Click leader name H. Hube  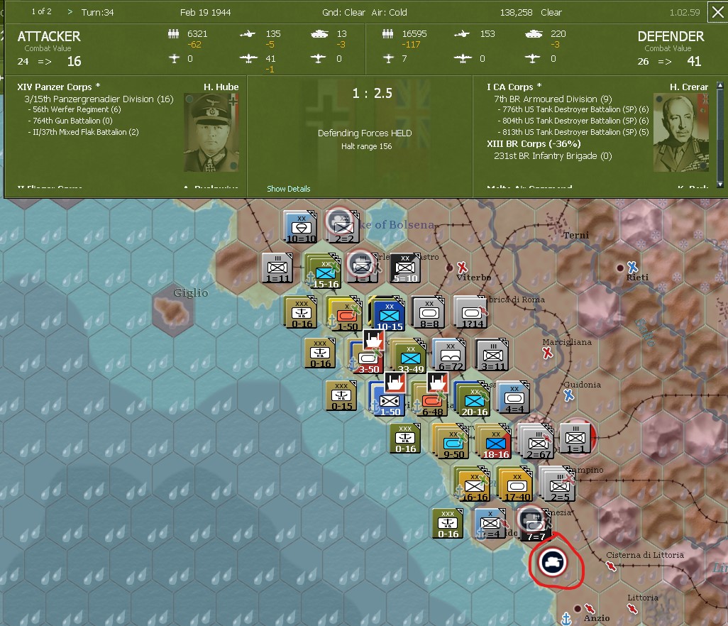pyautogui.click(x=221, y=87)
